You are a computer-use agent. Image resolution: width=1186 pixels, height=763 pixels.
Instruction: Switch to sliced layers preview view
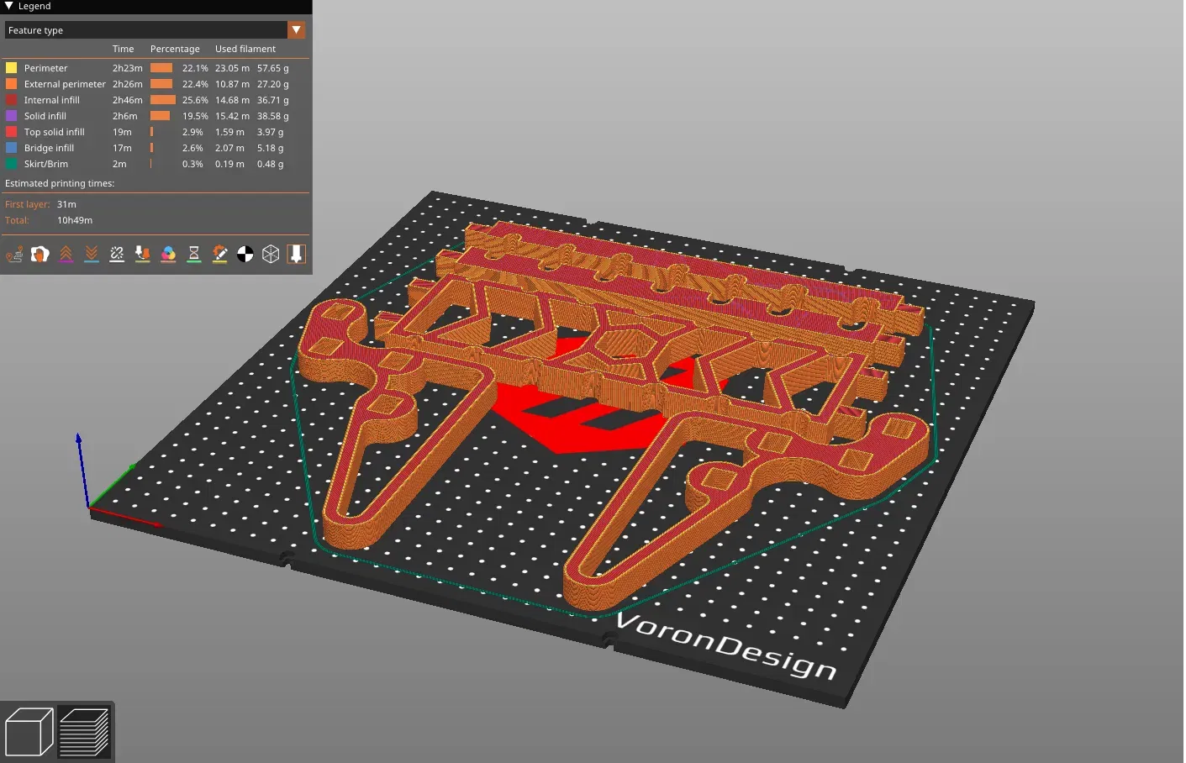(84, 732)
